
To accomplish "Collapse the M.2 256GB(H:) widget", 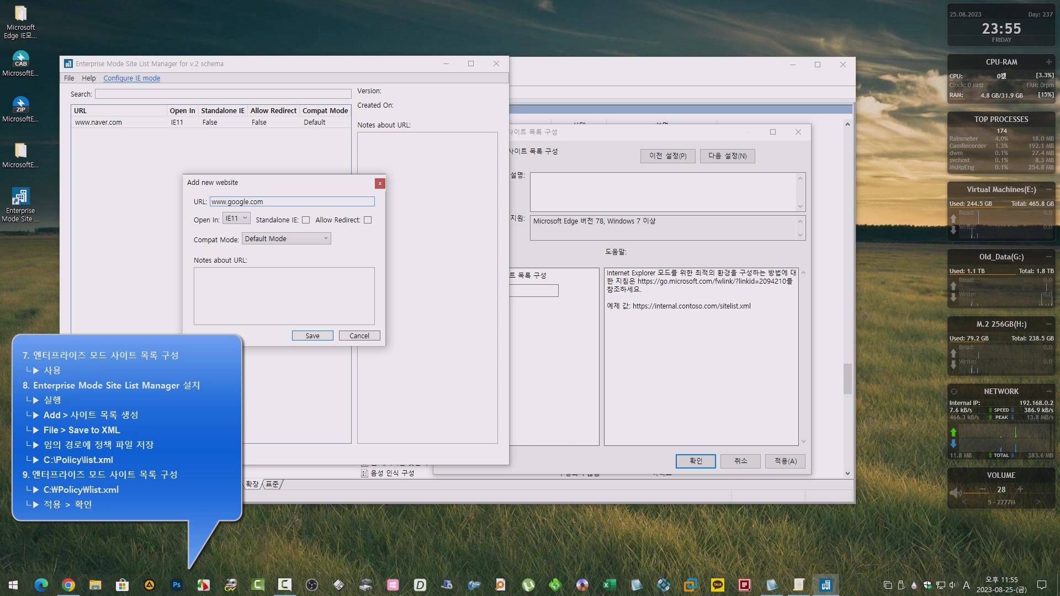I will click(1048, 324).
